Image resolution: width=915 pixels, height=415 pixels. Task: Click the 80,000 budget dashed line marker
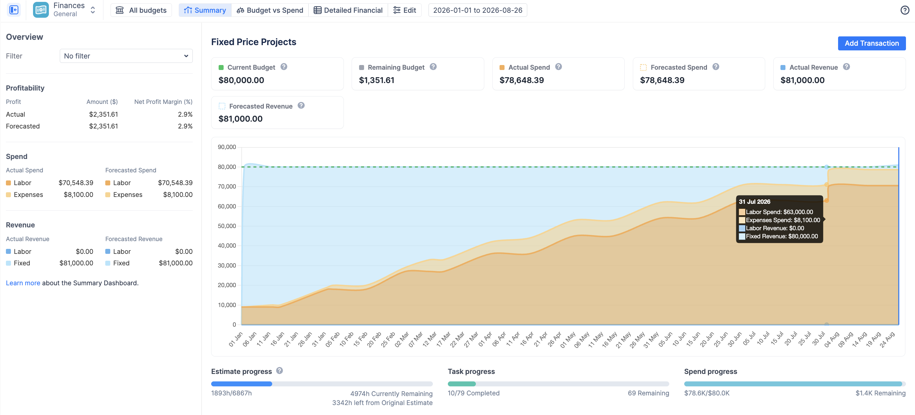coord(827,167)
